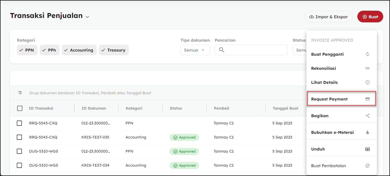Click the share icon next to Bagikan
Screen dimensions: 390x176
[x=367, y=116]
